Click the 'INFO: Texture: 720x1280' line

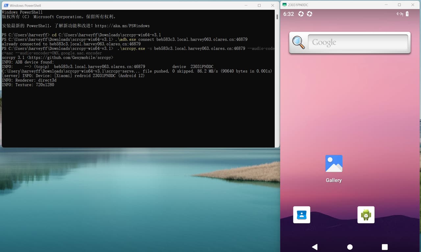click(28, 85)
